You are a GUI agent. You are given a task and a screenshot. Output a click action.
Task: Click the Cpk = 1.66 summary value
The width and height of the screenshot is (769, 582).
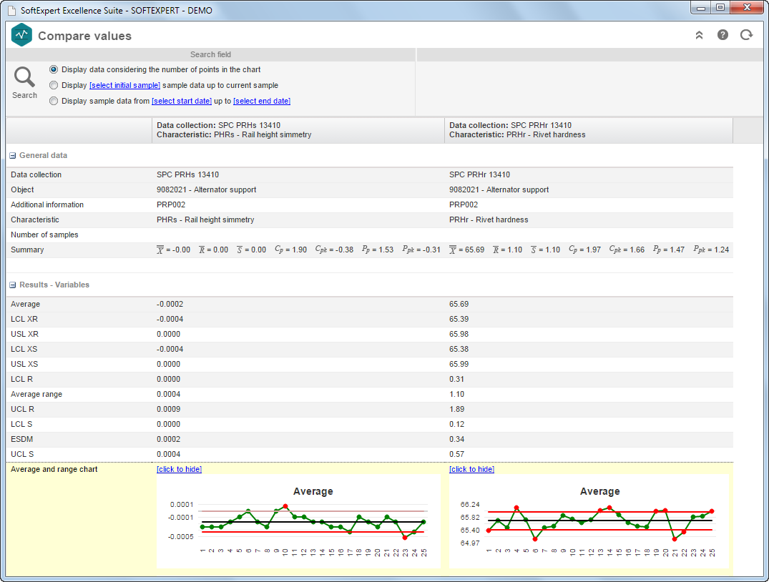pos(627,250)
